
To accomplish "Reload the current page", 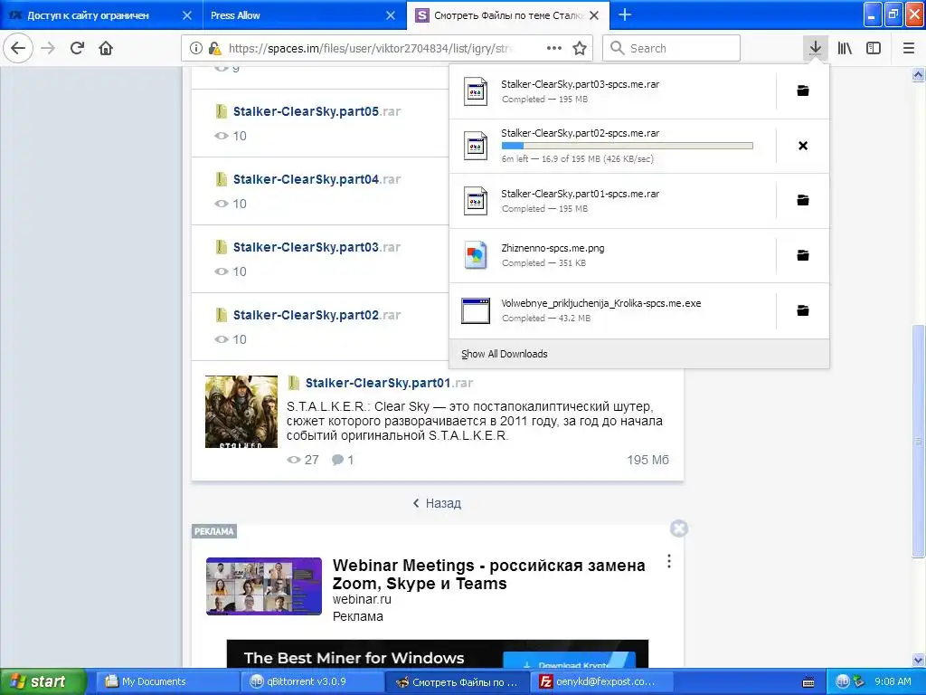I will [77, 48].
